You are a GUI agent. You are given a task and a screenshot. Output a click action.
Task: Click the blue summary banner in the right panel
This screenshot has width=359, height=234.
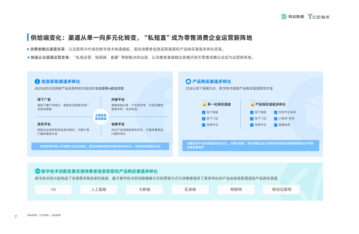[x=251, y=145]
